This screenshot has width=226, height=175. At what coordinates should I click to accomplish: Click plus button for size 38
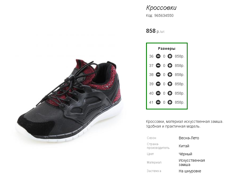coord(170,75)
